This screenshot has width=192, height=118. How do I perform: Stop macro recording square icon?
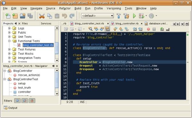[154, 29]
